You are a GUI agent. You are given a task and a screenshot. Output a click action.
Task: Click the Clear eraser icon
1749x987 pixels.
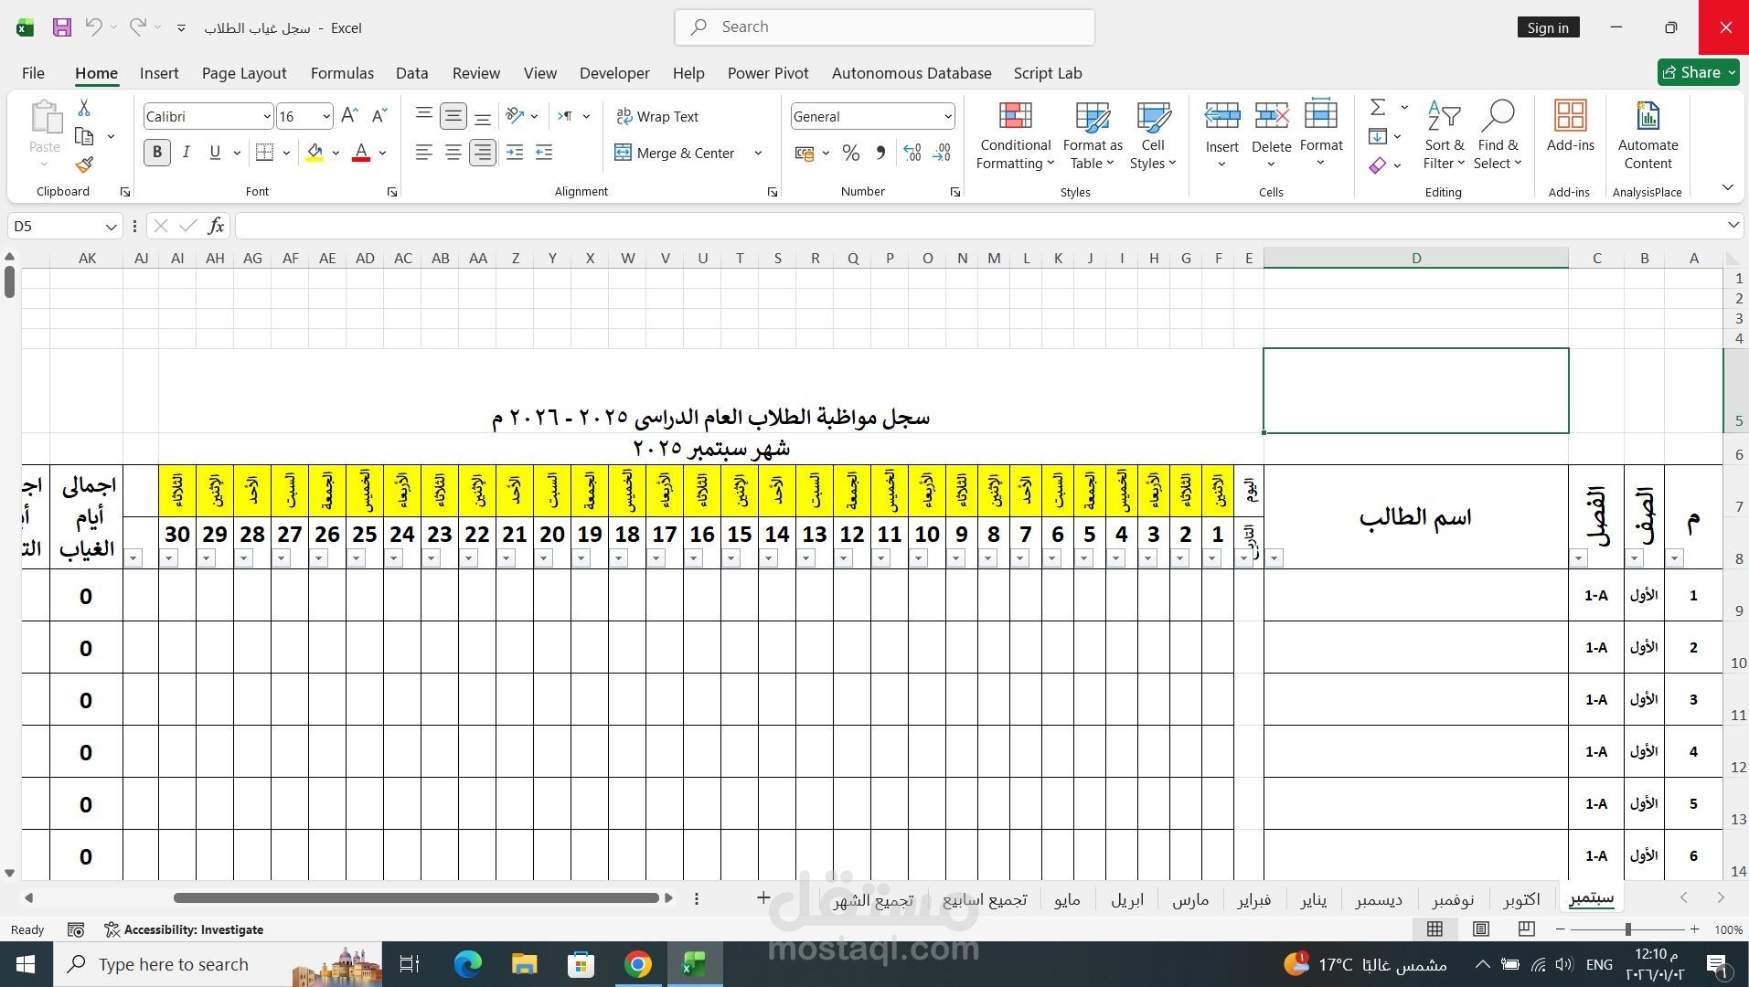click(x=1378, y=165)
